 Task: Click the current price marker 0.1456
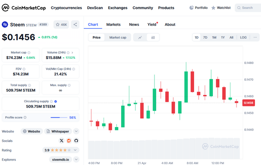pyautogui.click(x=248, y=103)
